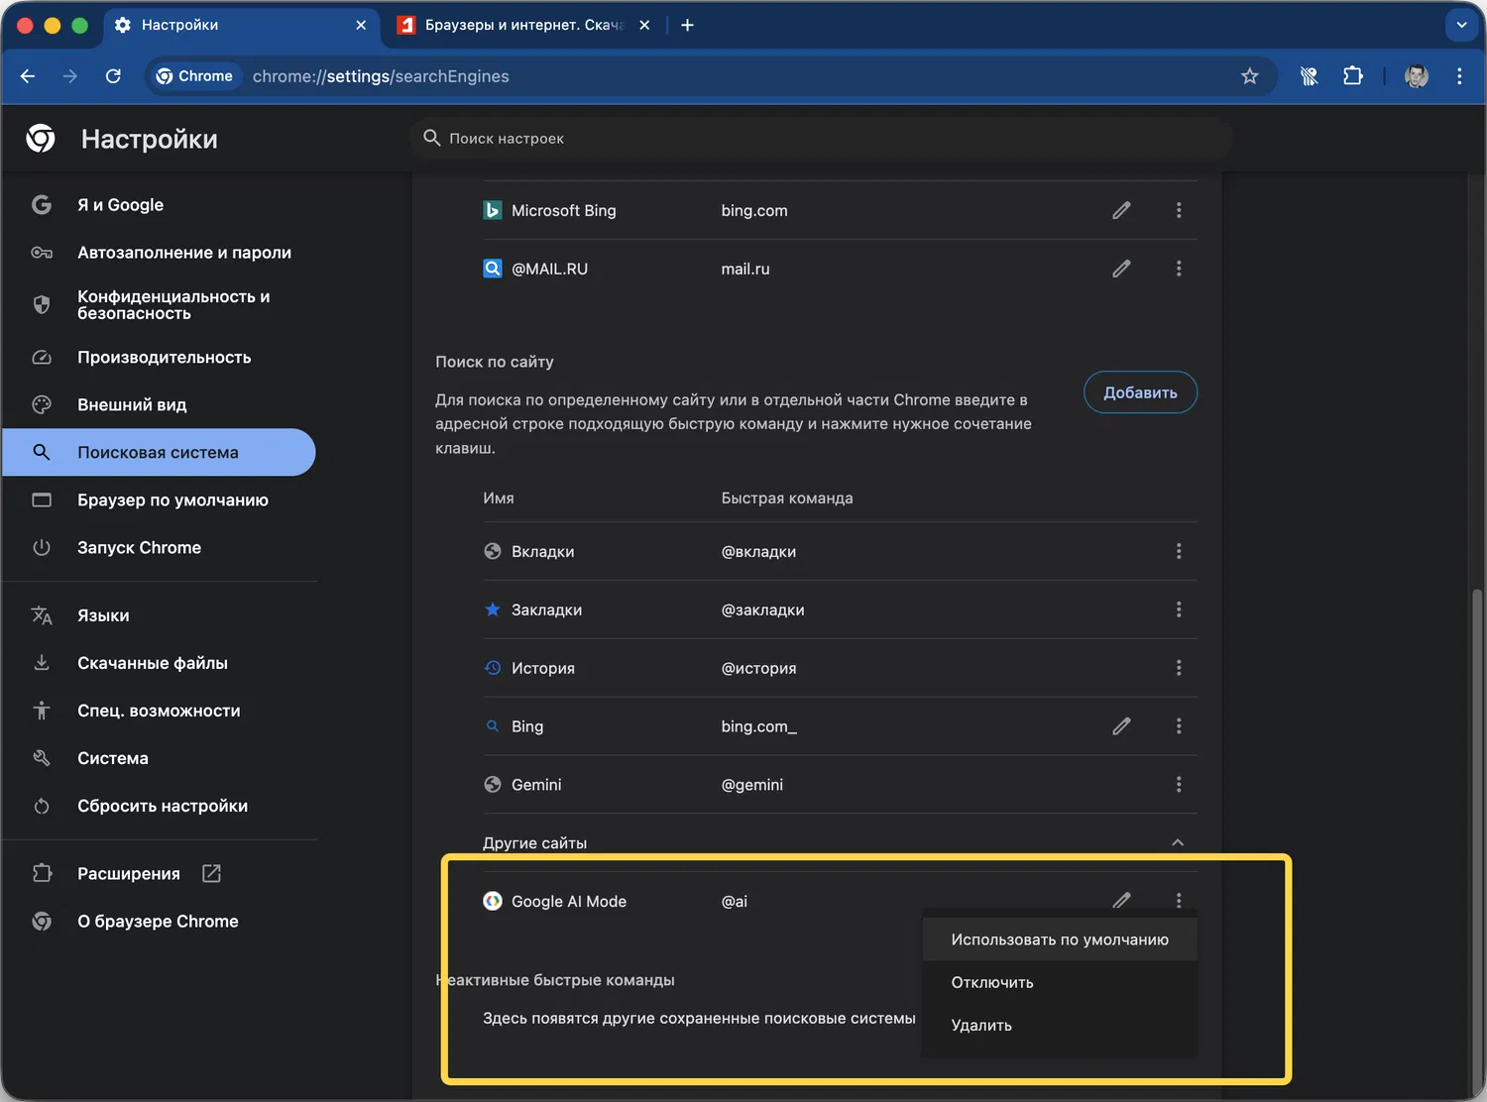Screen dimensions: 1487x1102
Task: Open Расширения link in the sidebar
Action: [x=129, y=873]
